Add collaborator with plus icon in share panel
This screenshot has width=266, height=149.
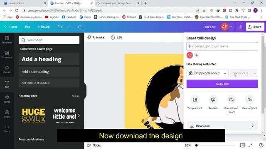[197, 55]
